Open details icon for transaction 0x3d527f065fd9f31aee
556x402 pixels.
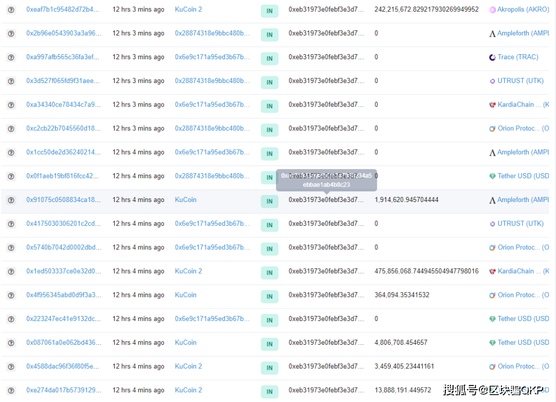tap(11, 81)
